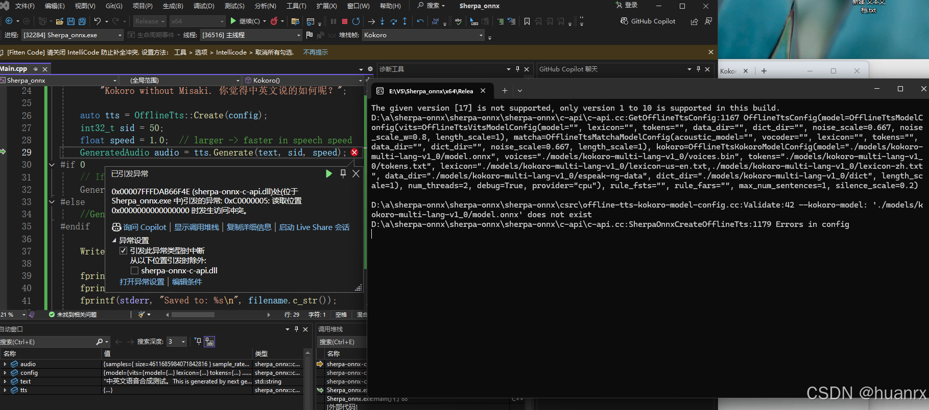Click the 复制详细信息 link
Image resolution: width=929 pixels, height=410 pixels.
coord(249,227)
